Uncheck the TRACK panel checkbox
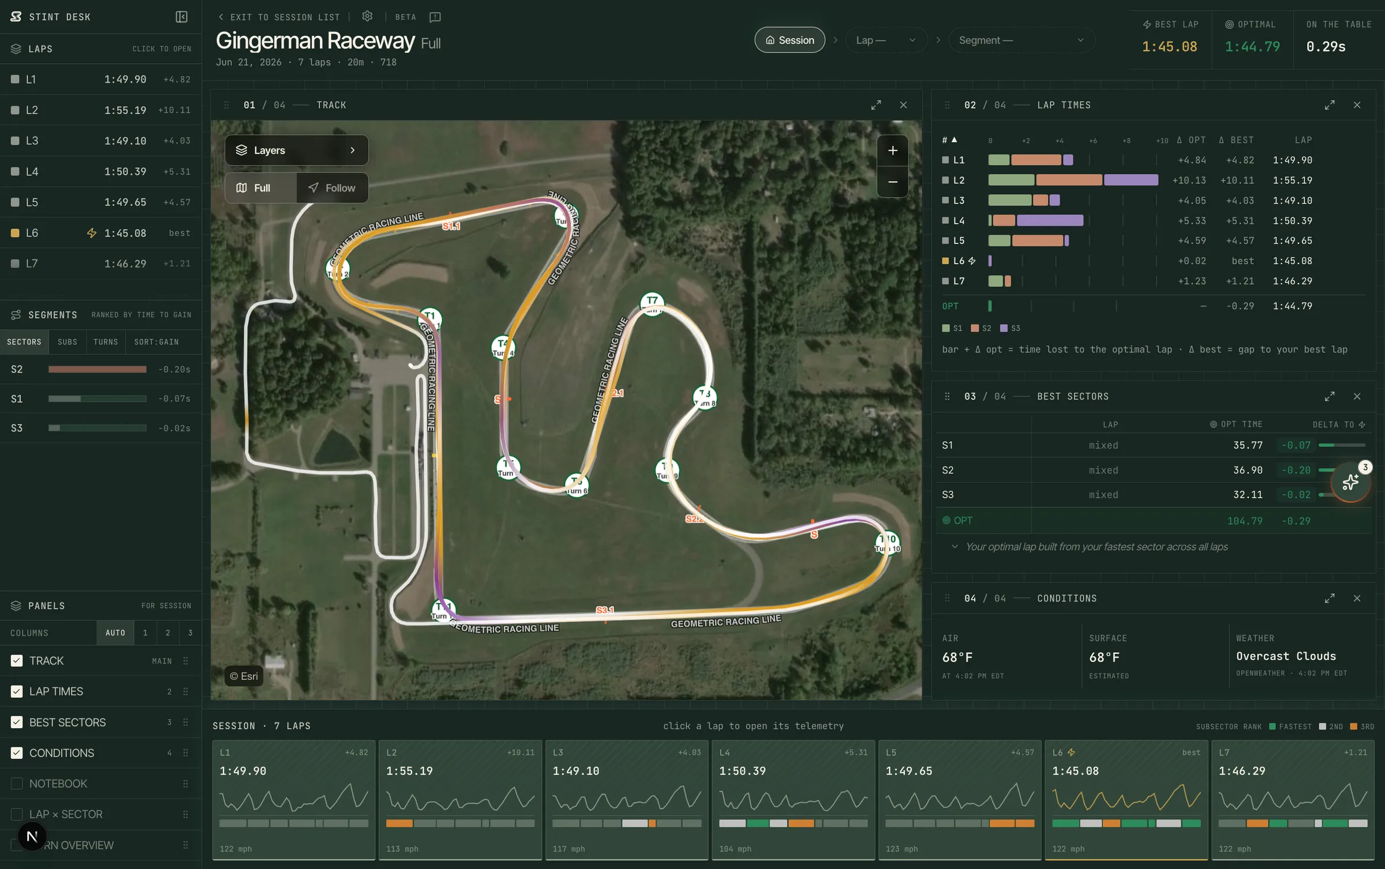Viewport: 1385px width, 869px height. [17, 661]
